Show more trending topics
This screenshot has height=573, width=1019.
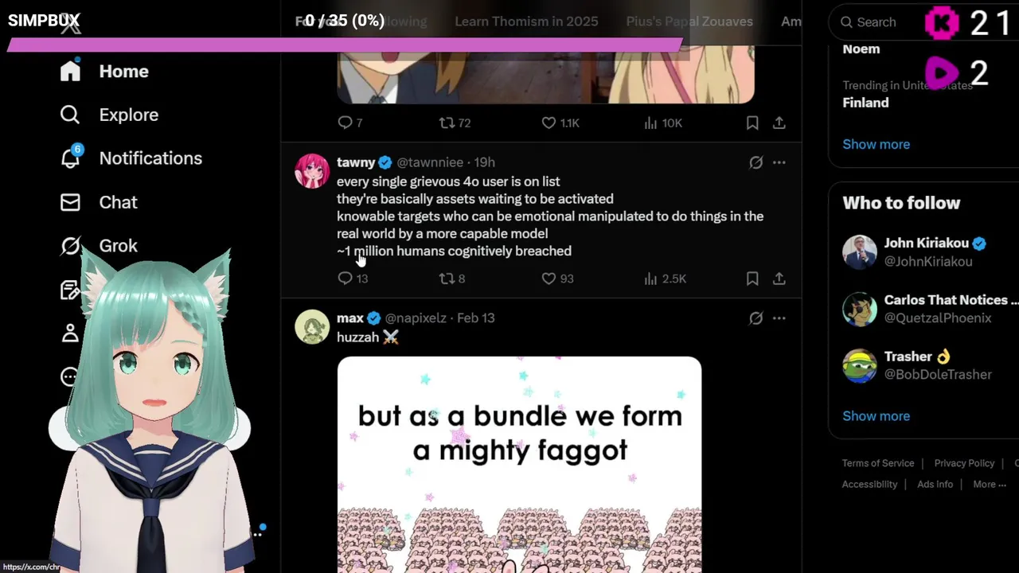click(x=876, y=144)
